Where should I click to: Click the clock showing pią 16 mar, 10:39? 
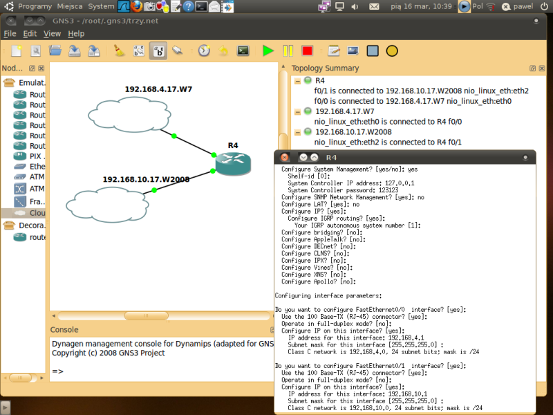(x=421, y=6)
